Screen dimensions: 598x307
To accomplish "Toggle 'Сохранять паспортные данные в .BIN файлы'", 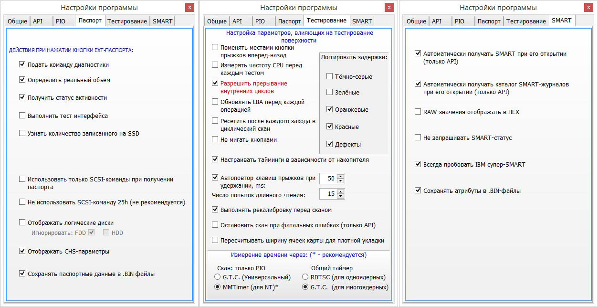I will (22, 274).
